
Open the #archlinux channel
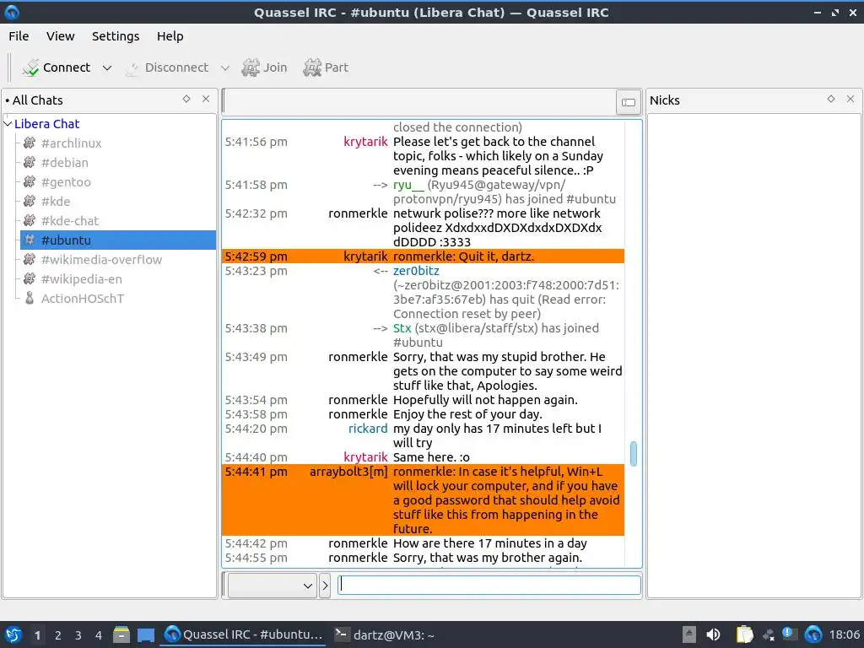pyautogui.click(x=71, y=143)
